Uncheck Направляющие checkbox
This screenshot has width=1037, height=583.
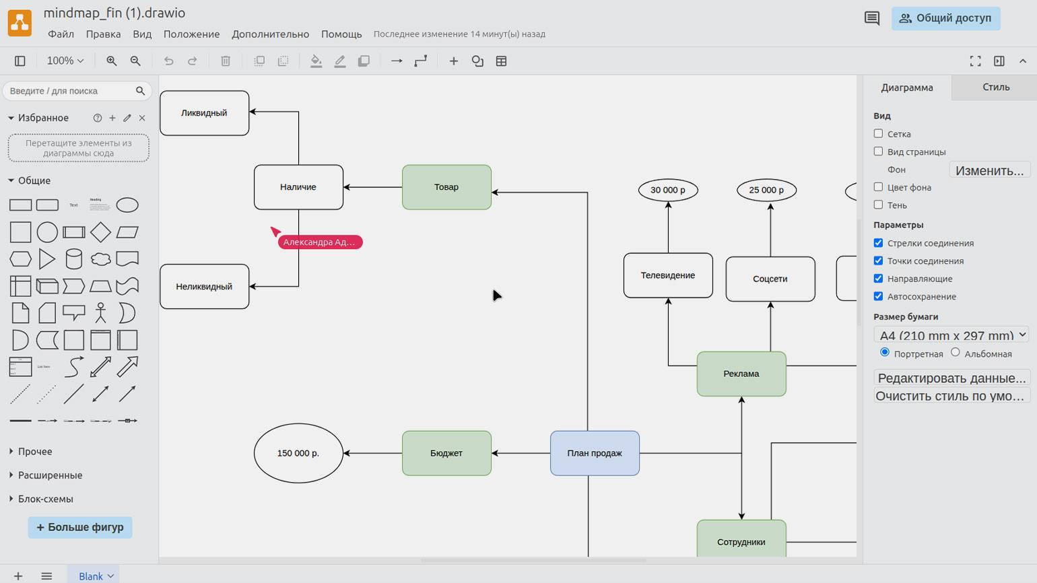click(878, 278)
